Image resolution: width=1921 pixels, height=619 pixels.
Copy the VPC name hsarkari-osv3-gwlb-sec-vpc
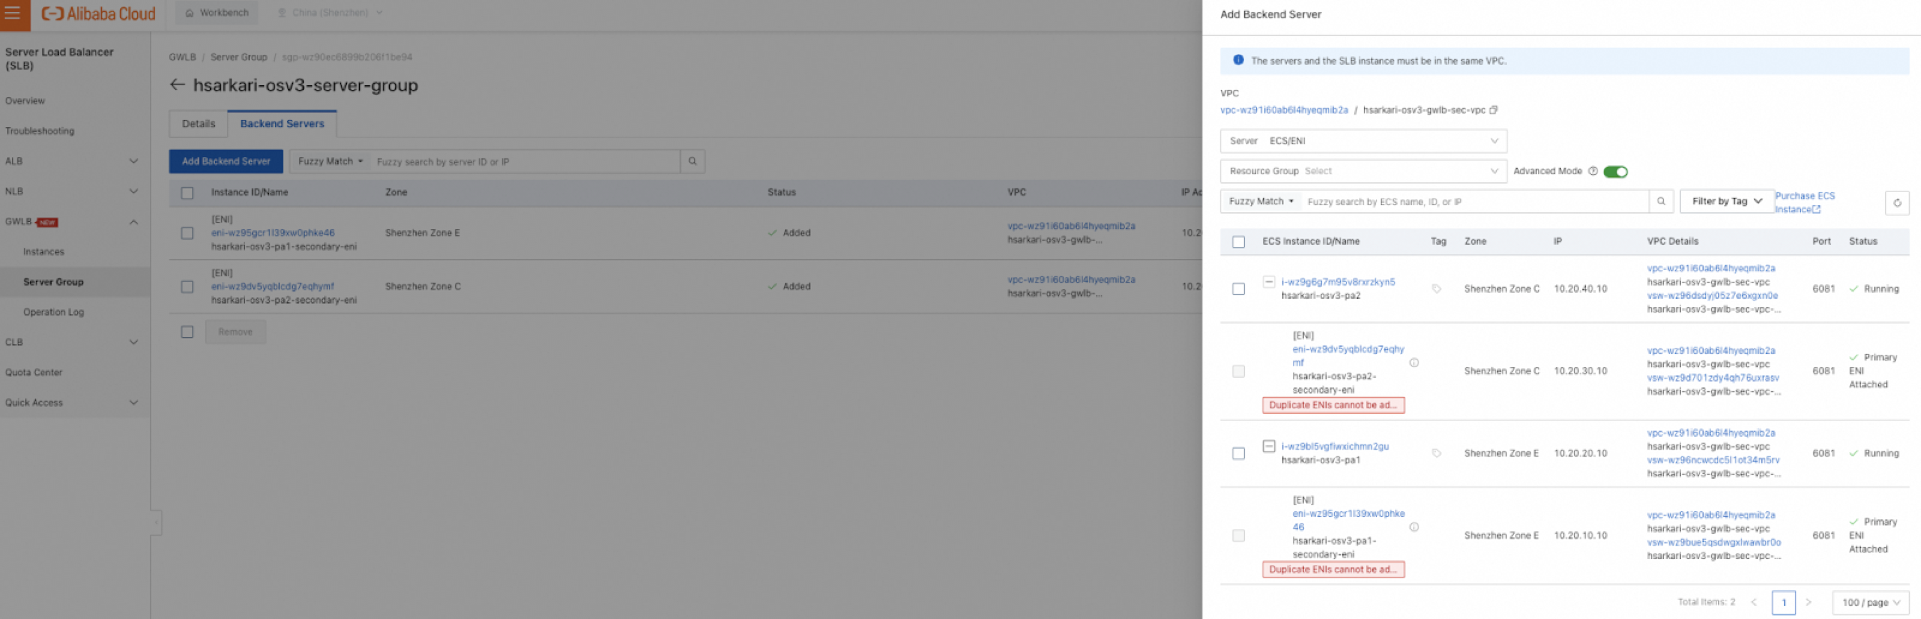tap(1493, 110)
